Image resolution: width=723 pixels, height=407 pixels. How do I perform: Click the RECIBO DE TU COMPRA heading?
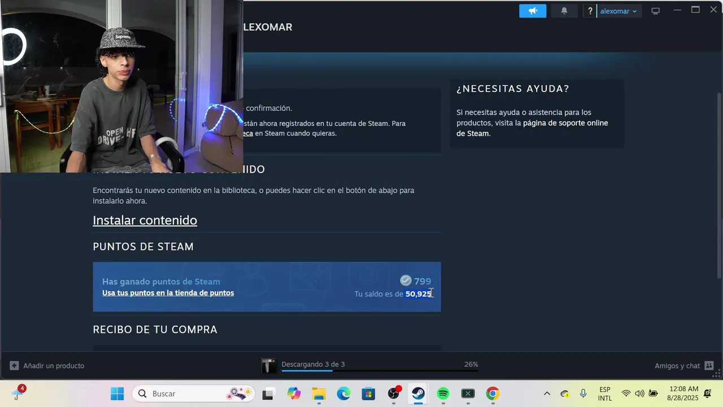[155, 330]
